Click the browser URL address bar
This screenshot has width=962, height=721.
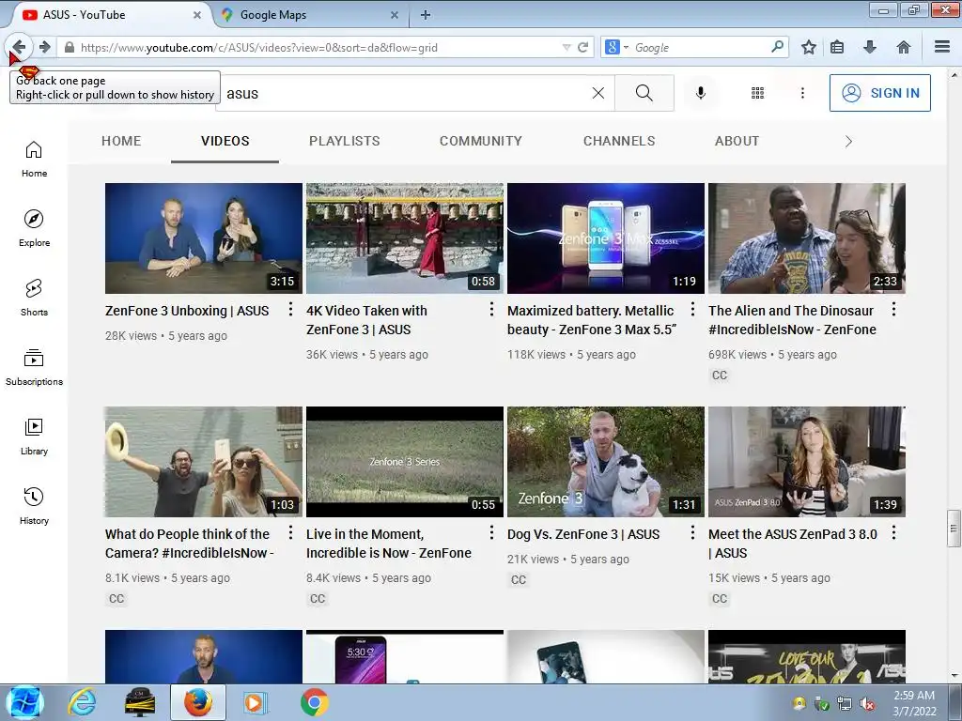coord(319,47)
